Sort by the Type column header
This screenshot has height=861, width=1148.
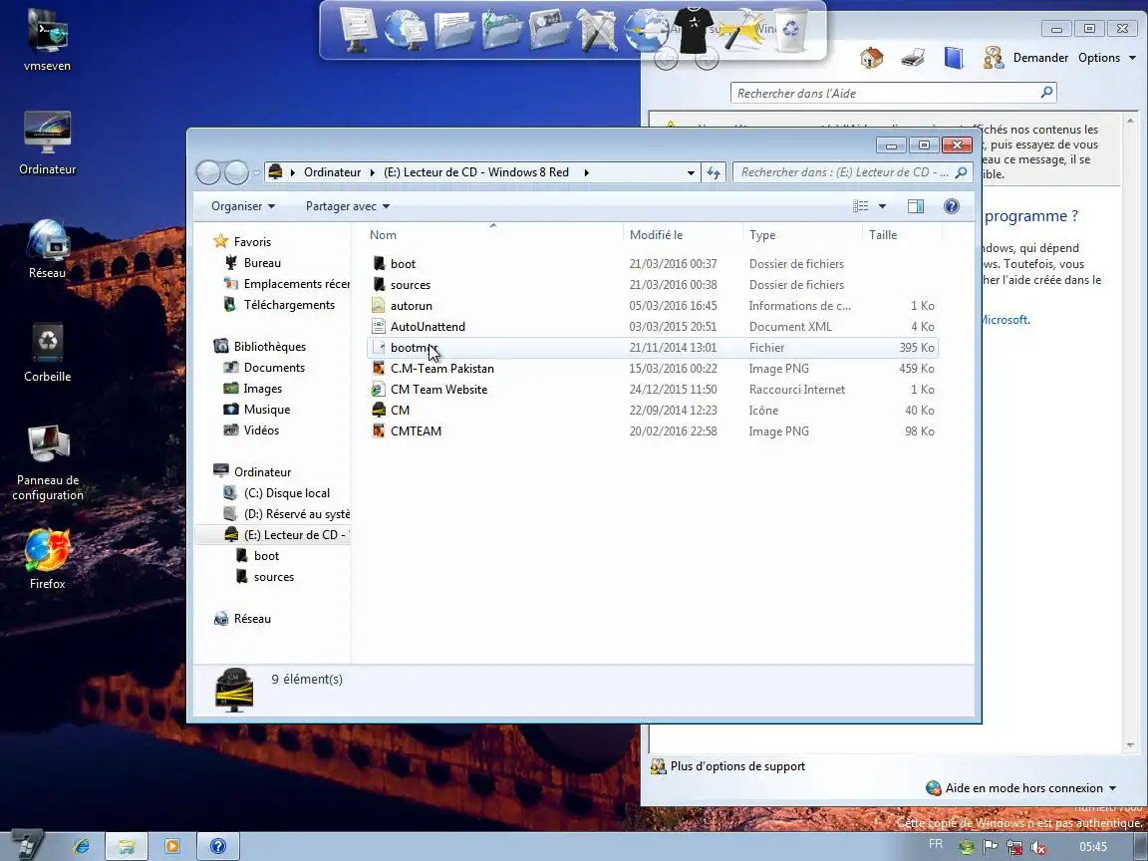pos(803,235)
